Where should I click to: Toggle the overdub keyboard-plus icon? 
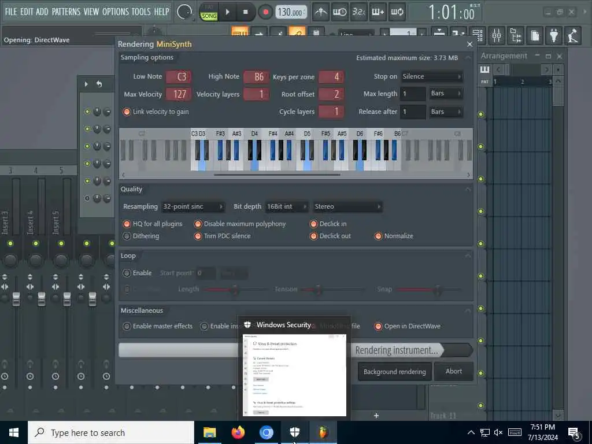tap(378, 12)
